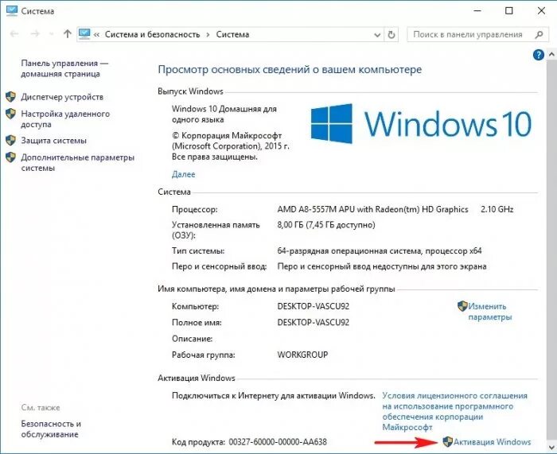
Task: Open 'Диспетчер устройств' link
Action: tap(62, 97)
